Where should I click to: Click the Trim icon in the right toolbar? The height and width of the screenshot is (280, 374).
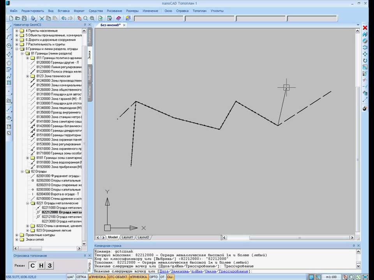click(365, 80)
